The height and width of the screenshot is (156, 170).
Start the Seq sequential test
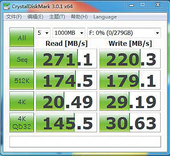[x=22, y=59]
